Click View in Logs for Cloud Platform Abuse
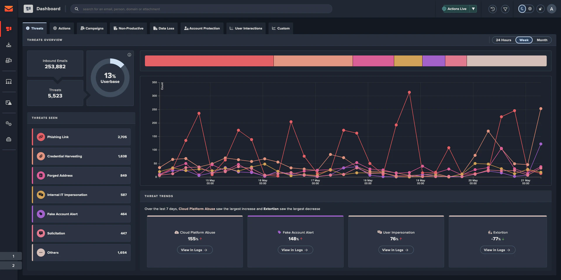Viewport: 561px width, 280px height. [195, 250]
